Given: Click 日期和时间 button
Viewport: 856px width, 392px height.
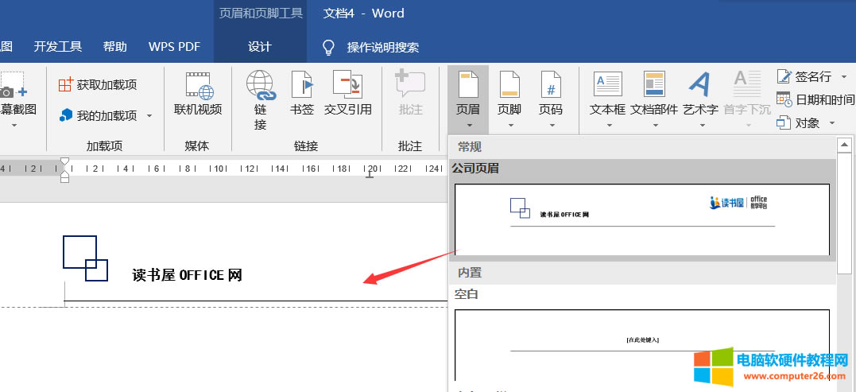Looking at the screenshot, I should (815, 100).
